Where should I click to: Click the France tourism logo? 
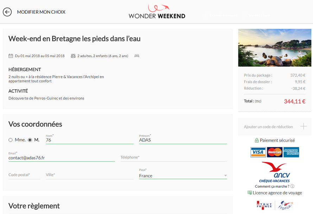coord(286,205)
